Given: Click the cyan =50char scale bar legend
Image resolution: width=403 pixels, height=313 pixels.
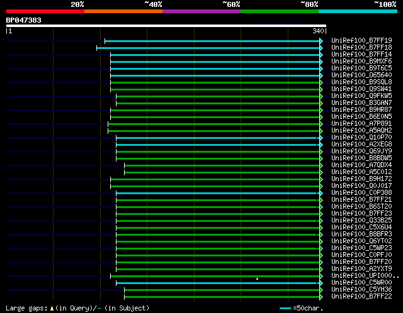Looking at the screenshot, I should pyautogui.click(x=285, y=308).
